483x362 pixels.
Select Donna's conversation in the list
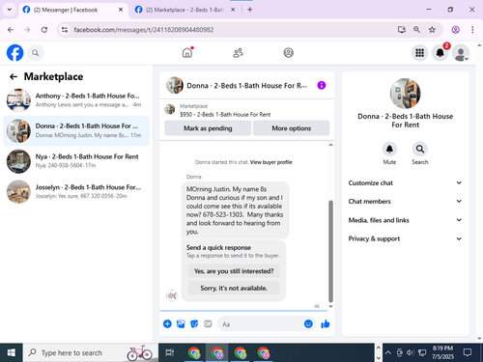click(76, 130)
